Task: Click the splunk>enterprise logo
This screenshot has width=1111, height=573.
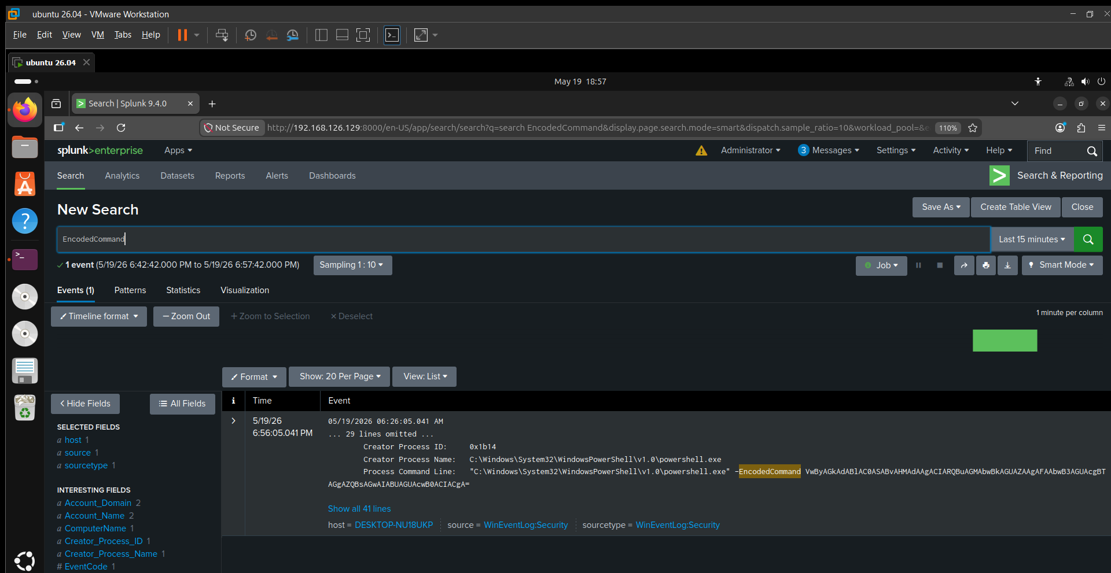Action: (x=100, y=150)
